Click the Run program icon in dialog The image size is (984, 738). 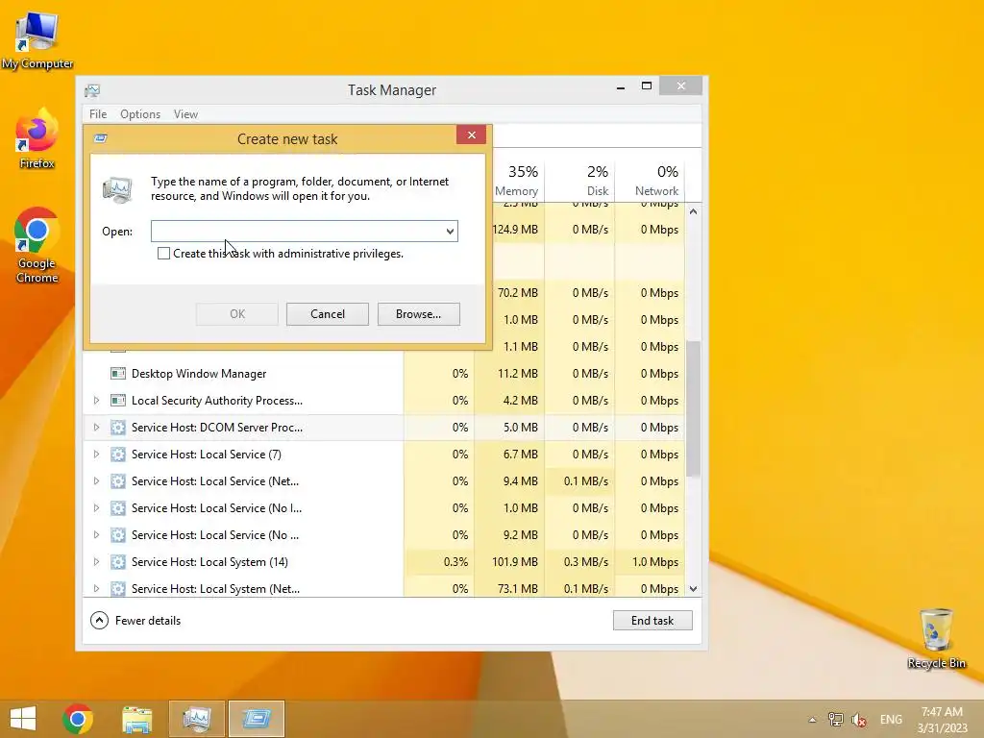(x=117, y=189)
